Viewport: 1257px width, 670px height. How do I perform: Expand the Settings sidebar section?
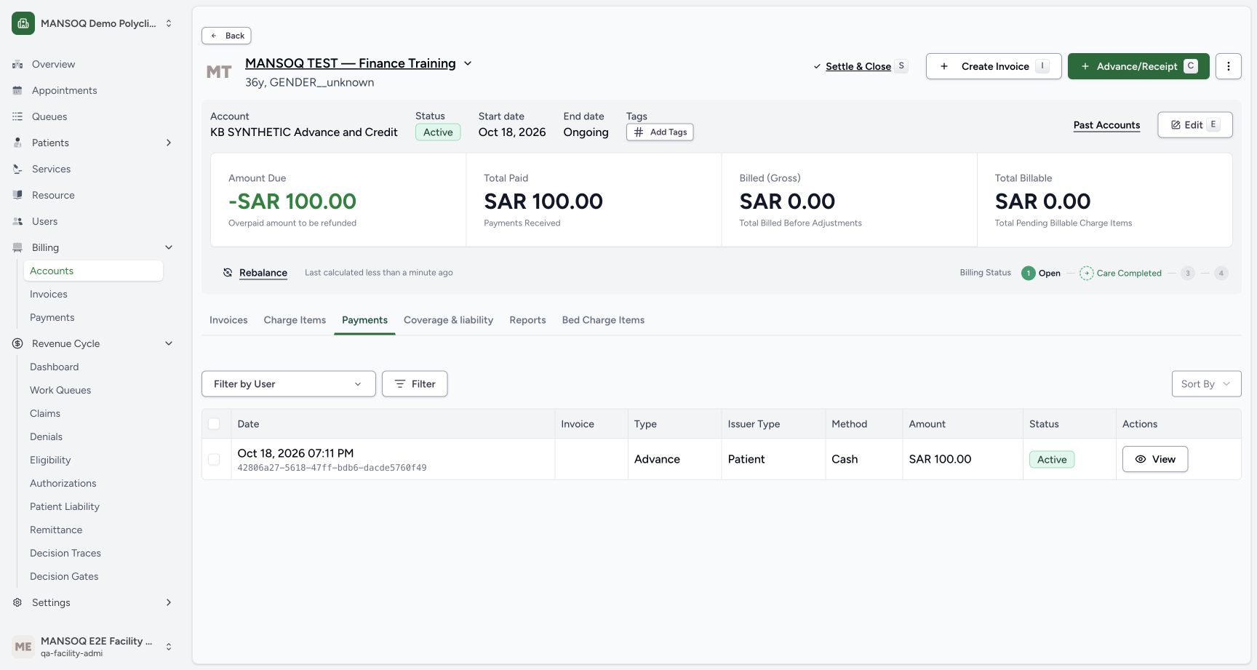click(169, 602)
